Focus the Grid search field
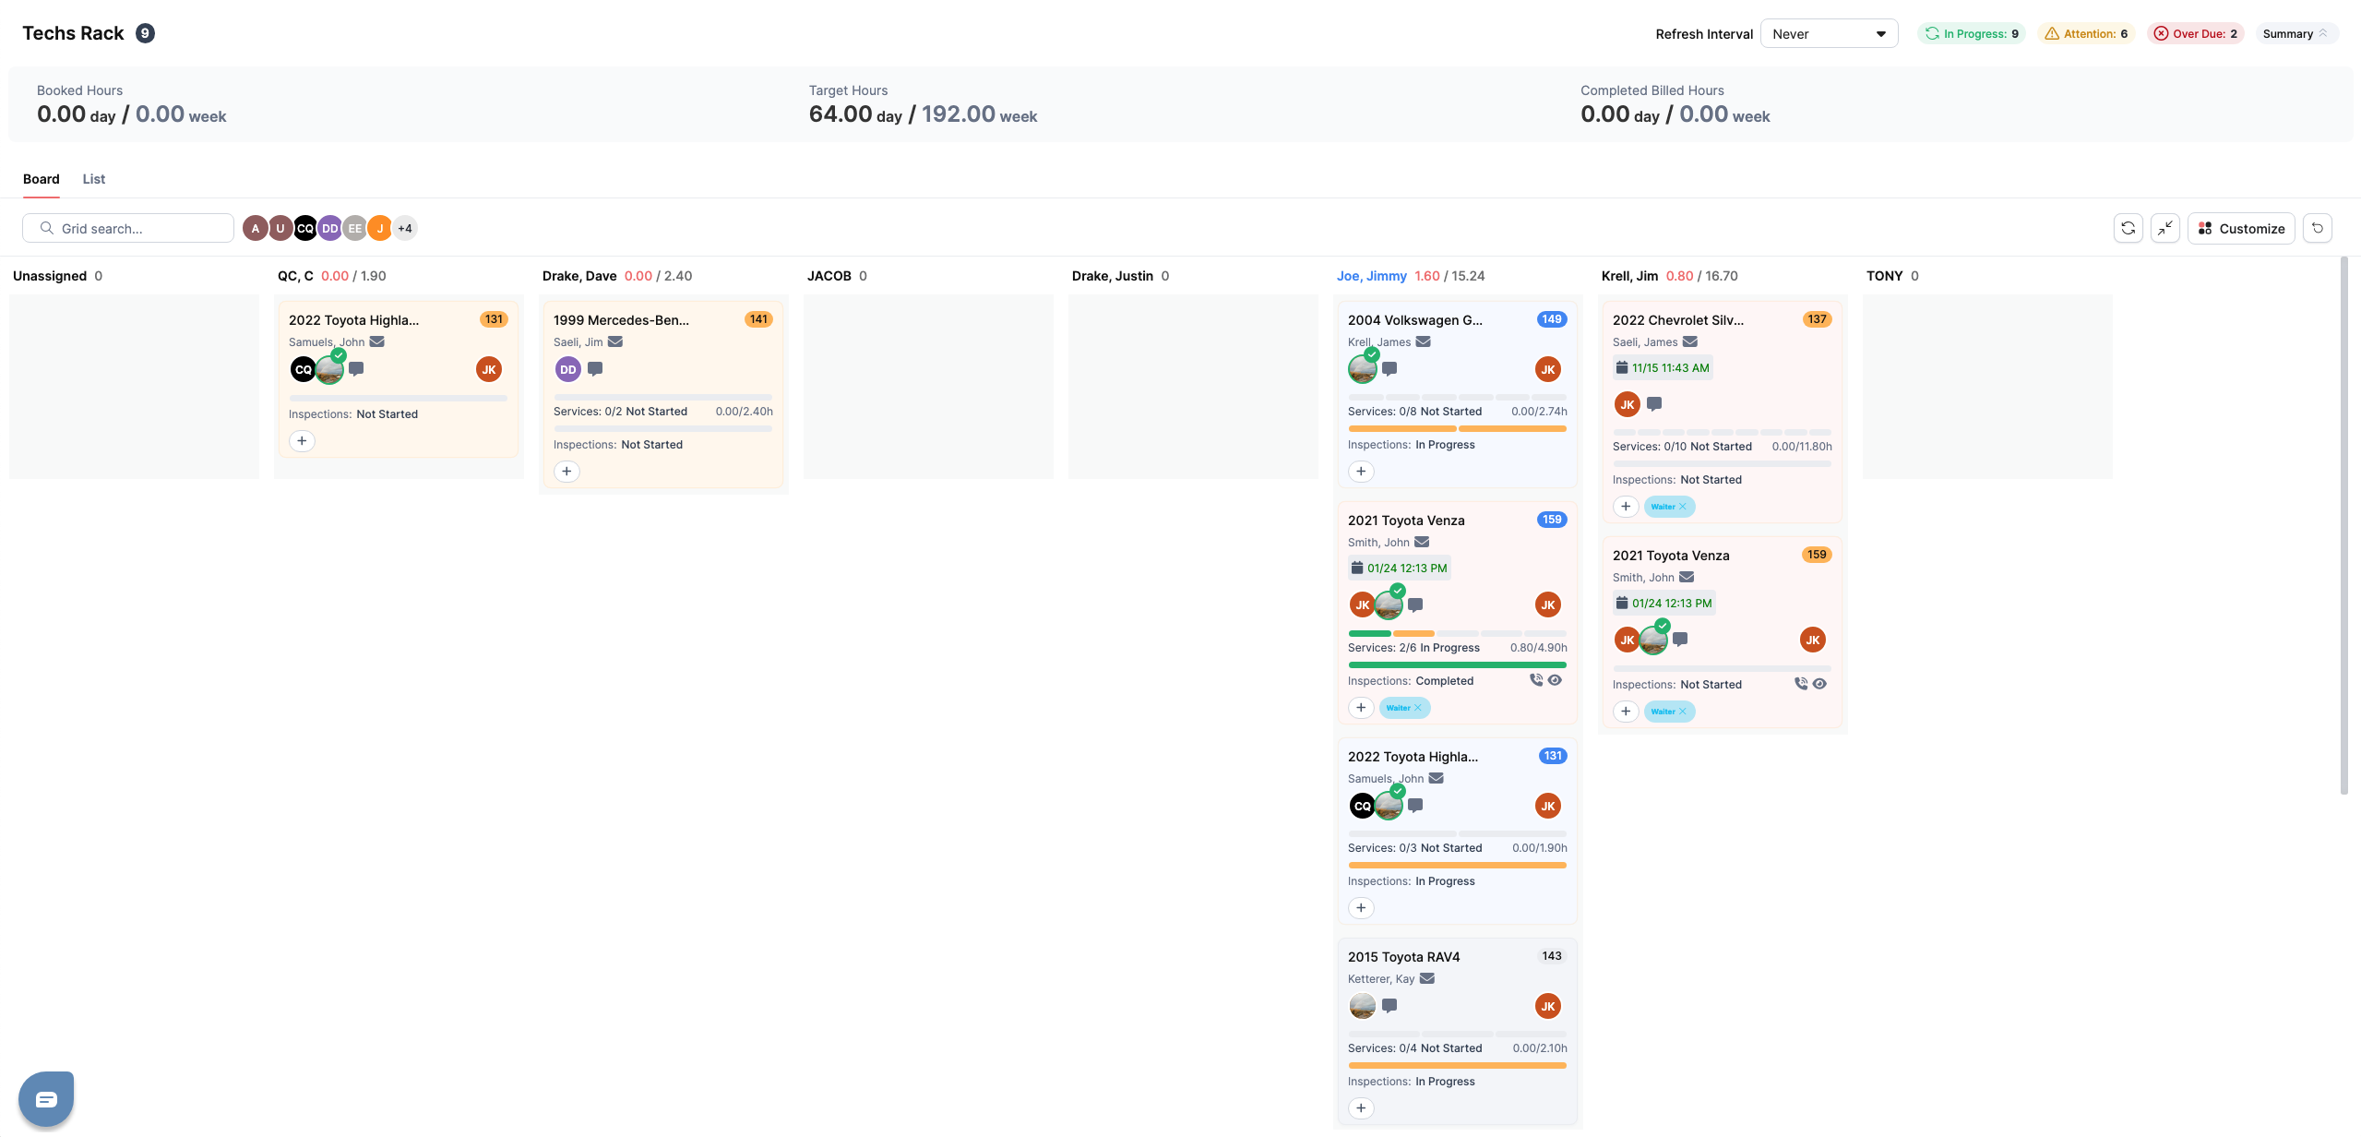2361x1137 pixels. tap(138, 228)
